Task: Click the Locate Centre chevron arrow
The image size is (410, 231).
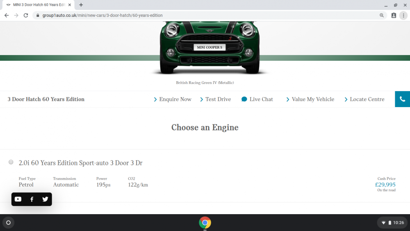Action: (x=346, y=99)
